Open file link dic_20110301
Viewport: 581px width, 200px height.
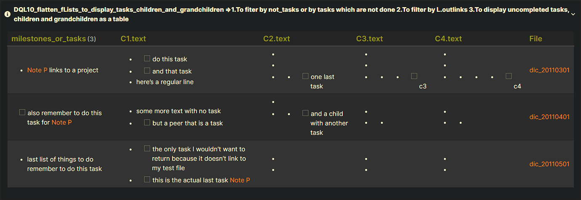click(x=549, y=70)
